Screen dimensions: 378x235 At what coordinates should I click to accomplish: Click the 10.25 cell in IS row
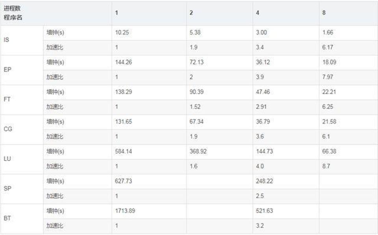pos(149,33)
